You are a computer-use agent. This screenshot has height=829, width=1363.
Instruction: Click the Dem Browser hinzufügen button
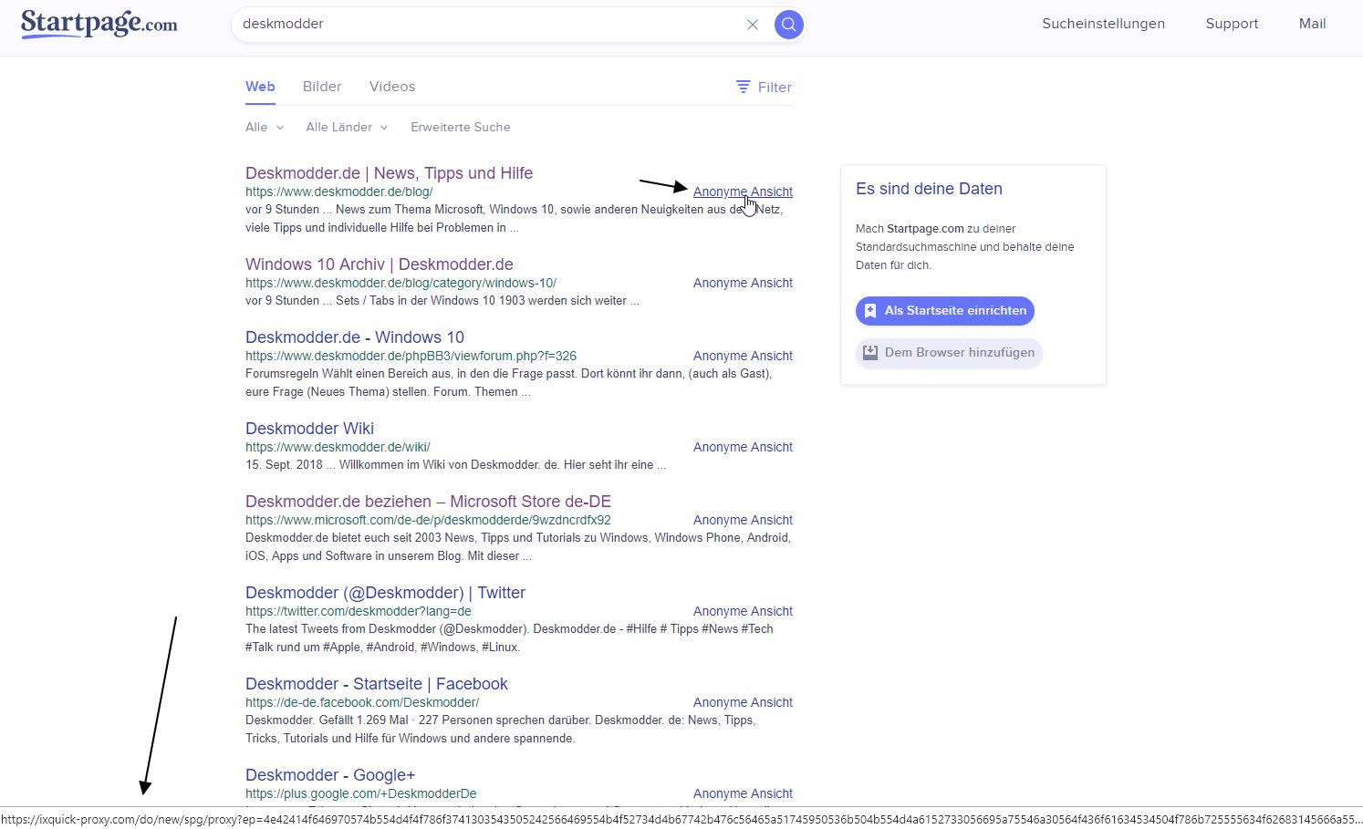coord(949,353)
